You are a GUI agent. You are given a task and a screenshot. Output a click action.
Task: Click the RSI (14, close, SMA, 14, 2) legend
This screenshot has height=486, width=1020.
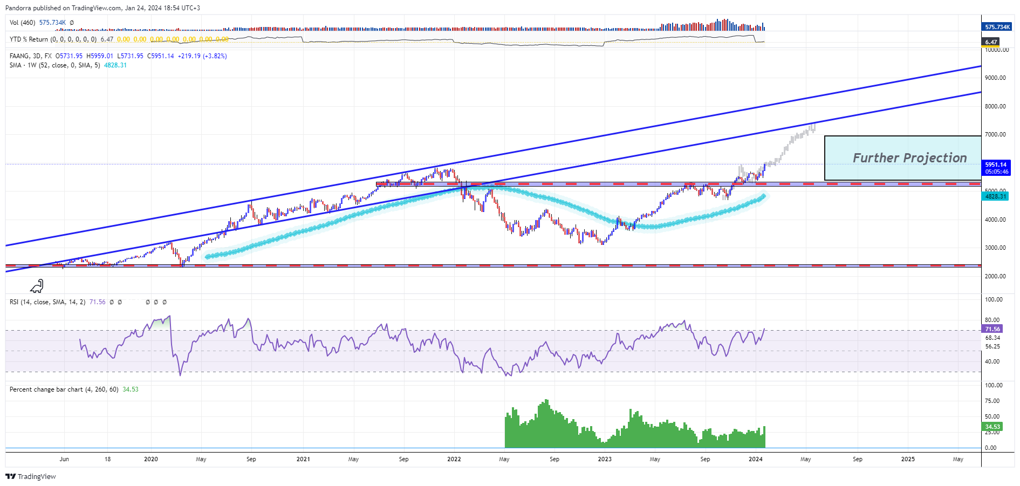click(47, 302)
